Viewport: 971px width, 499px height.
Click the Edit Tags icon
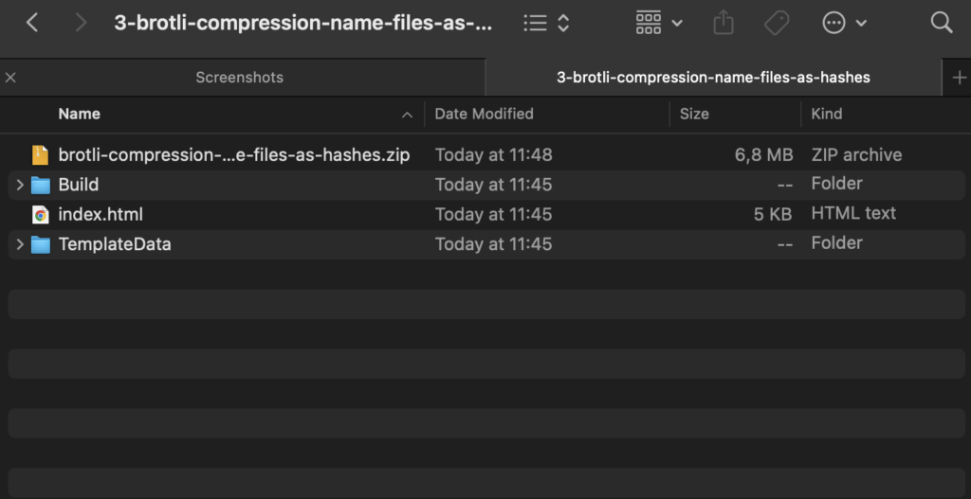point(777,23)
